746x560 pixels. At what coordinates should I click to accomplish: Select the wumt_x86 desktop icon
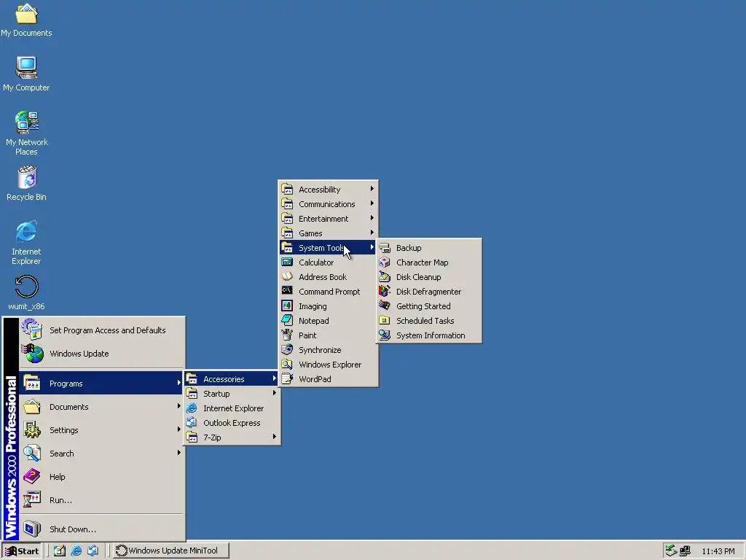coord(27,292)
